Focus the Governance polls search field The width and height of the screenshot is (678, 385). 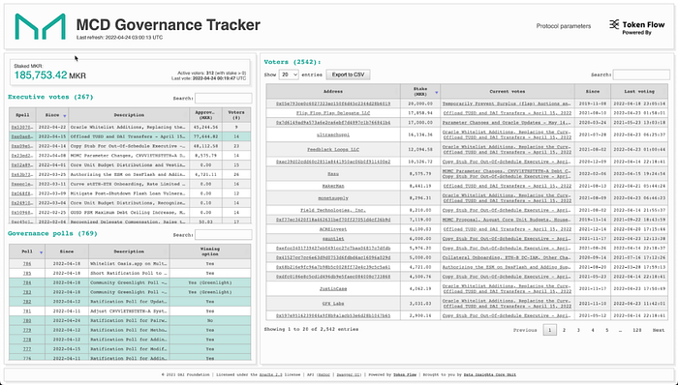pyautogui.click(x=223, y=235)
